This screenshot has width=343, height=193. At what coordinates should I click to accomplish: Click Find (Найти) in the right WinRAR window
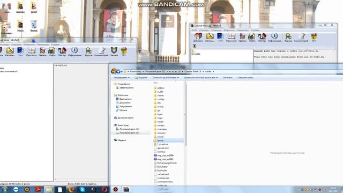click(252, 38)
